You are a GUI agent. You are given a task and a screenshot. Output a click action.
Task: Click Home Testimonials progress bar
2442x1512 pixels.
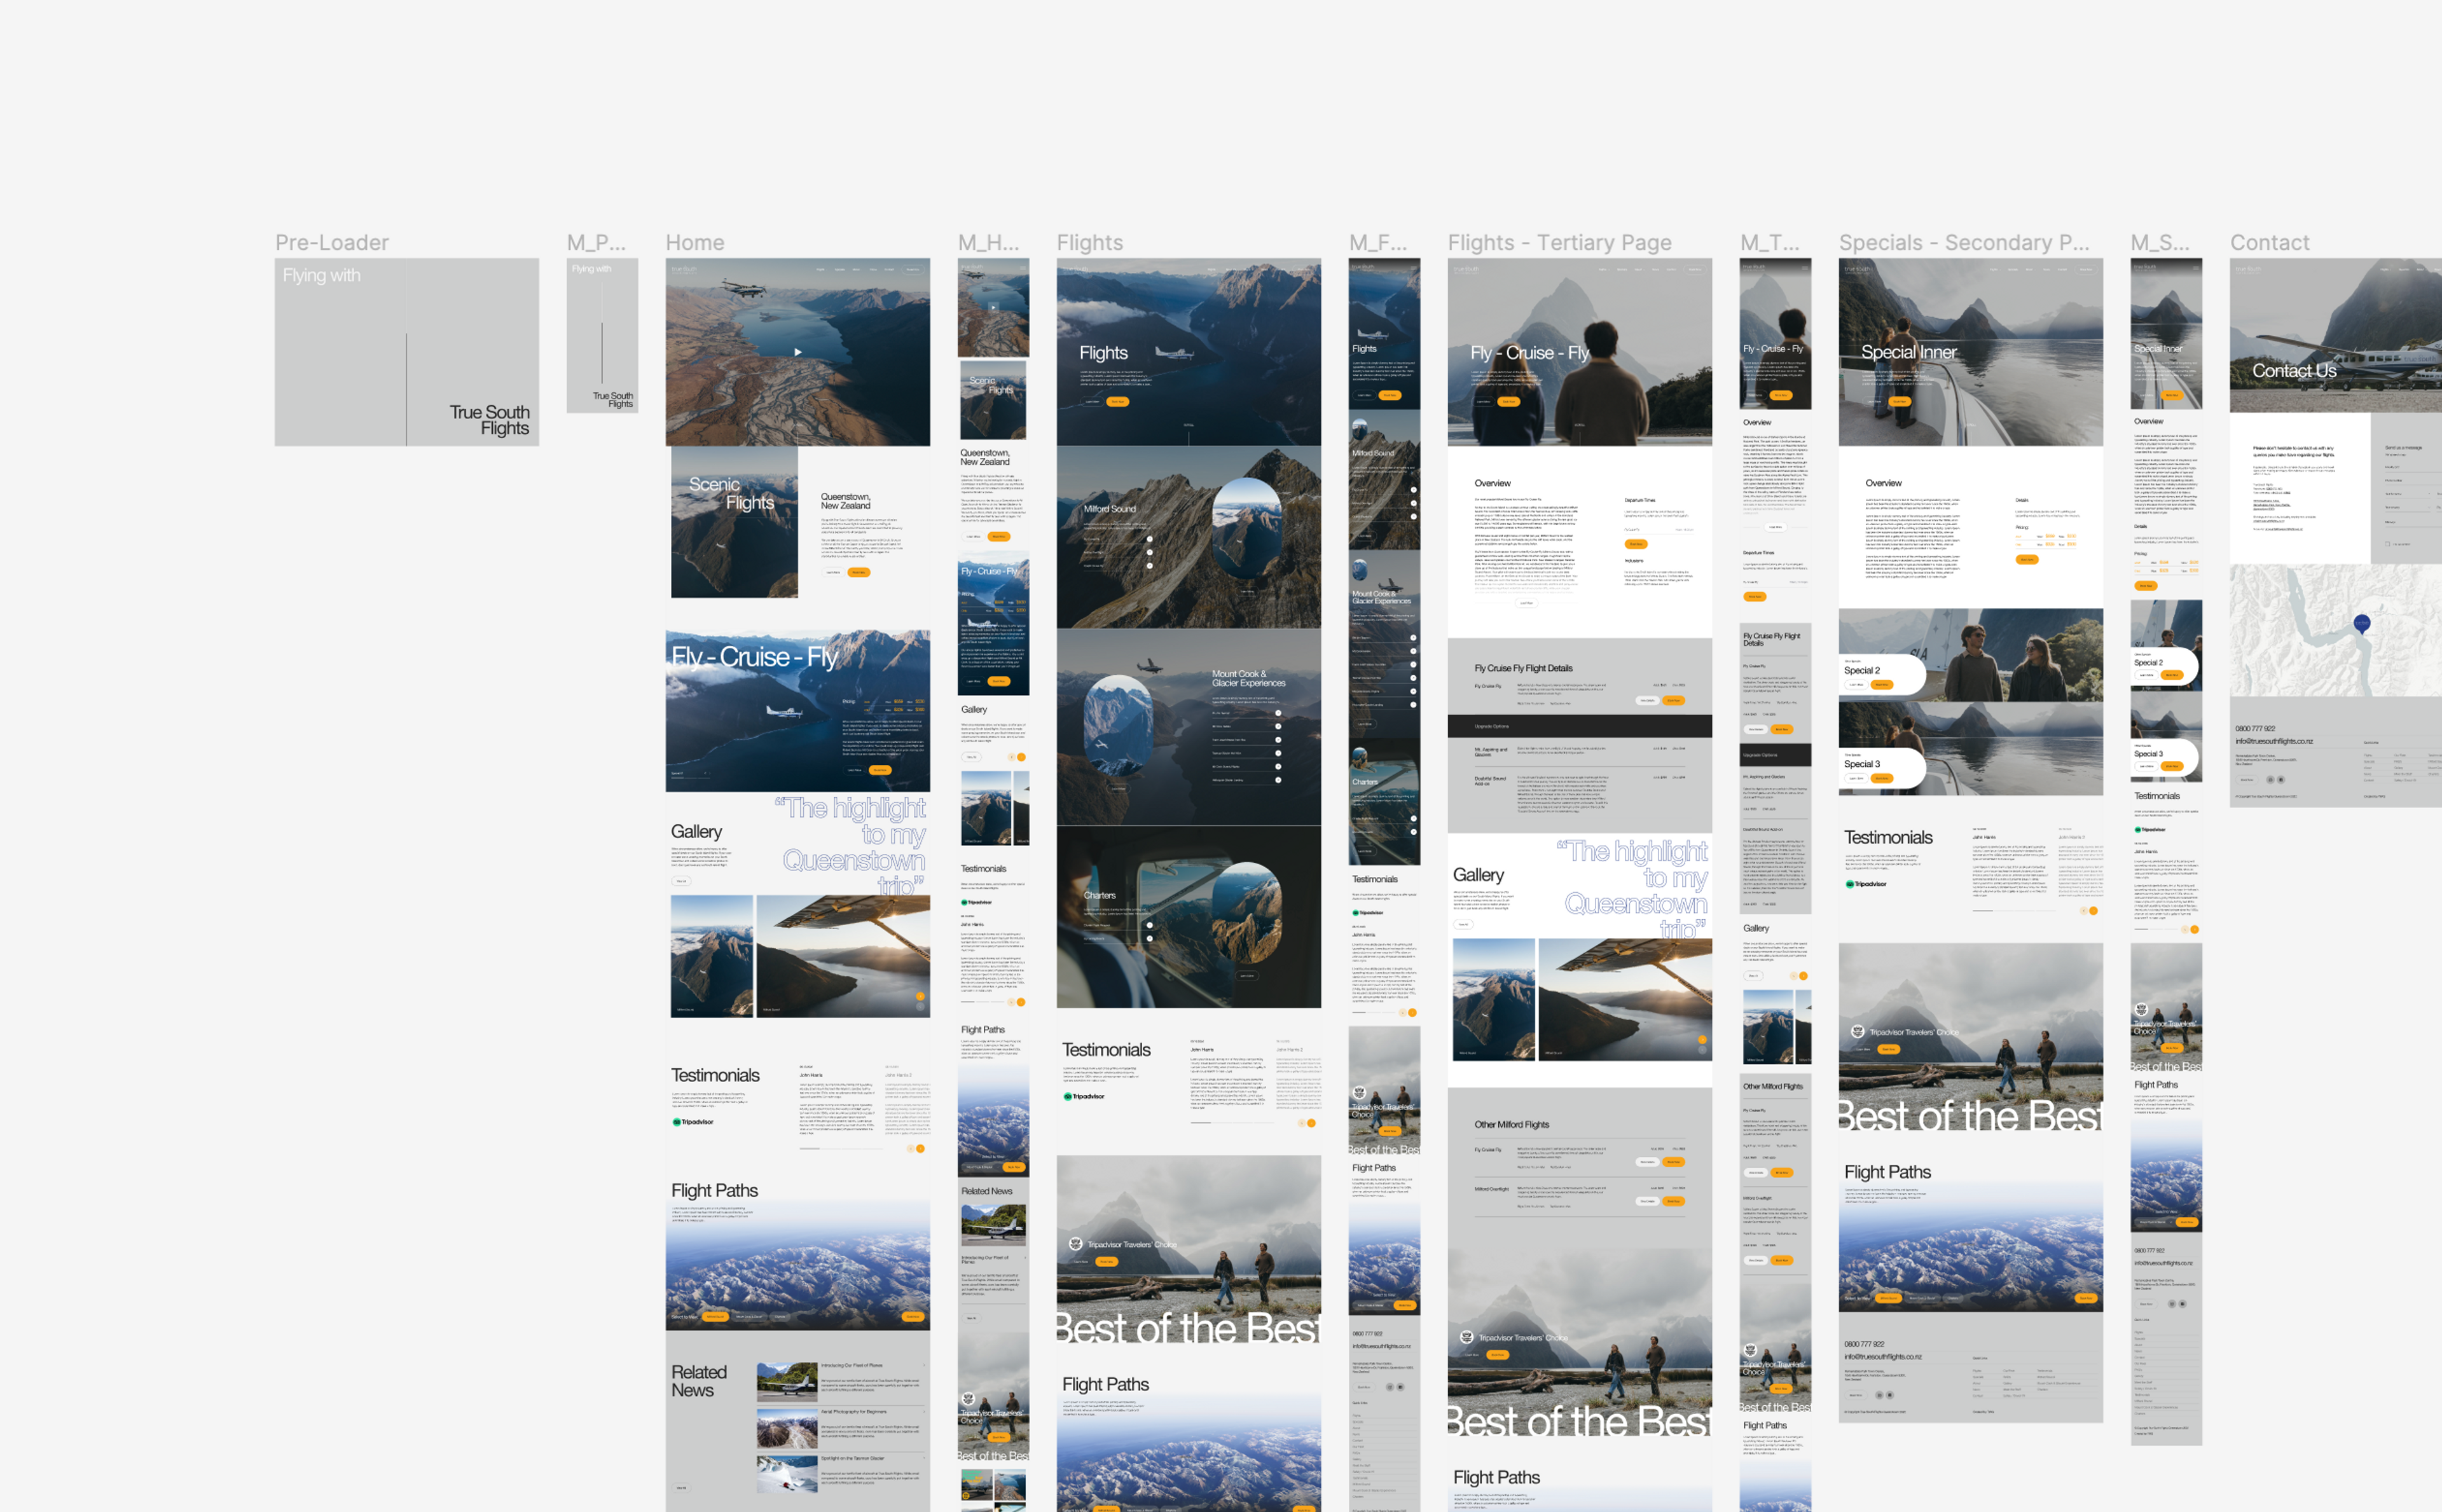point(810,1149)
